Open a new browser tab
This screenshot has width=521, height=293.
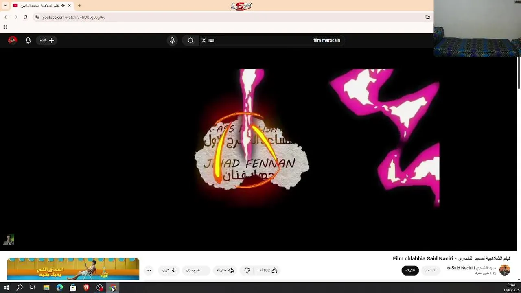[79, 5]
